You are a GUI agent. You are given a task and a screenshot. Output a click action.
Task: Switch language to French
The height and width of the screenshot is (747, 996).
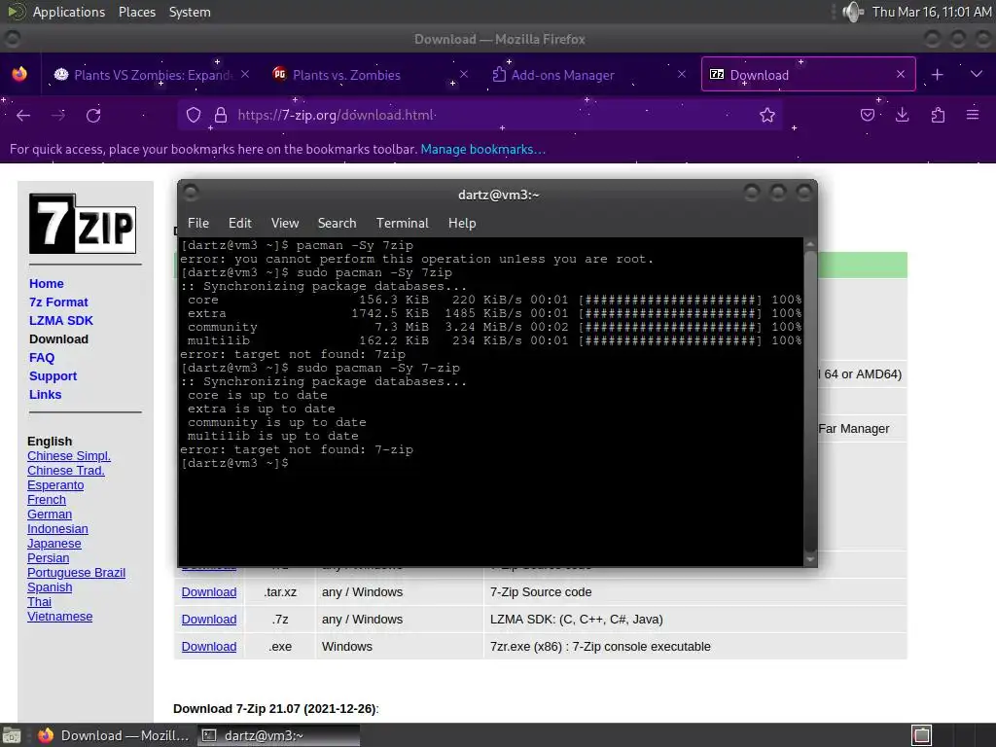pos(47,499)
